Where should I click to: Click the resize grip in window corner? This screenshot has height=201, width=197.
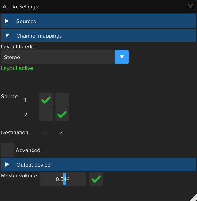(193, 197)
